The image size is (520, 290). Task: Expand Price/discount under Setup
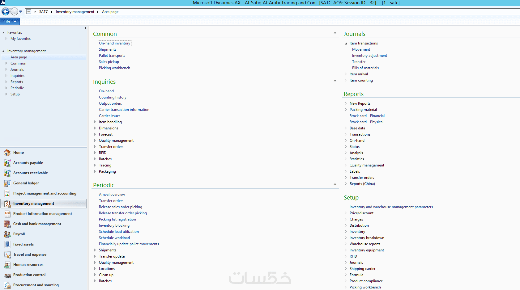346,213
